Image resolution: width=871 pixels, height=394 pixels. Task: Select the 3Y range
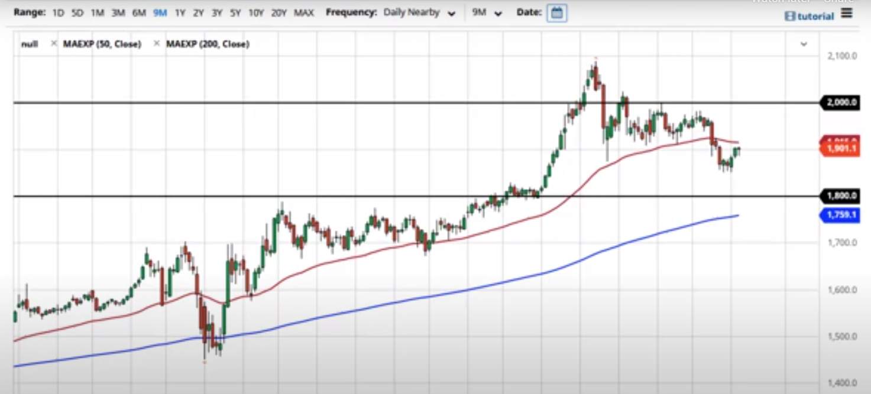click(x=217, y=12)
